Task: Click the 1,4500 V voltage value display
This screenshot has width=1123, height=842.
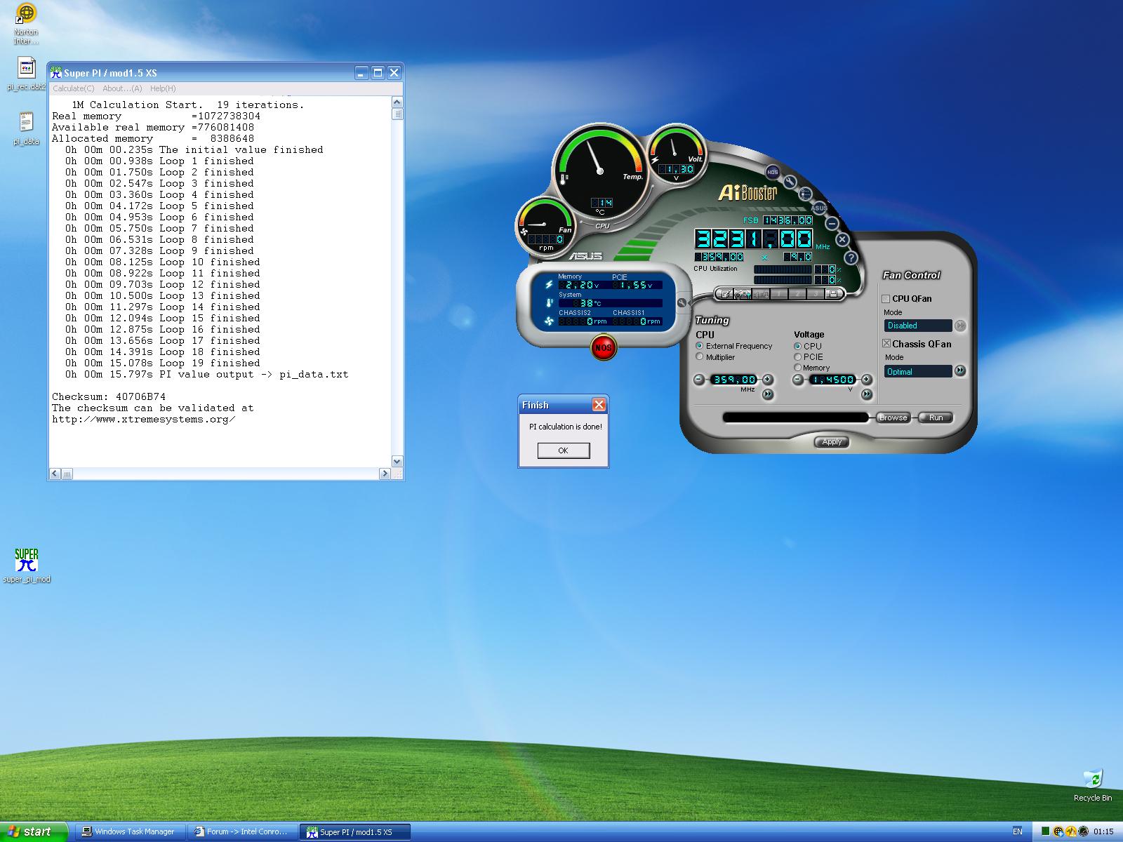Action: coord(832,380)
